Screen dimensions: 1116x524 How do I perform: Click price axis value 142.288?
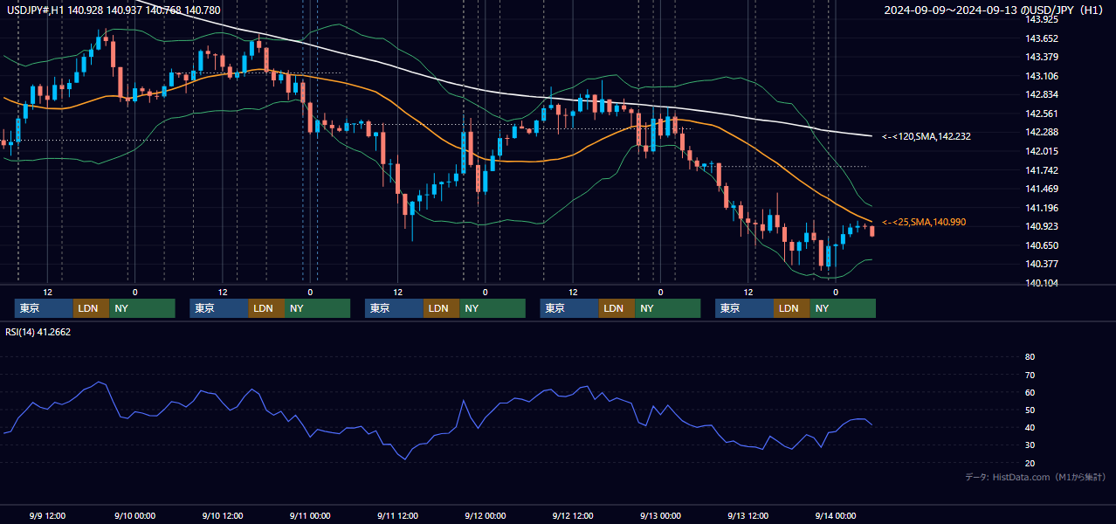pos(1043,133)
